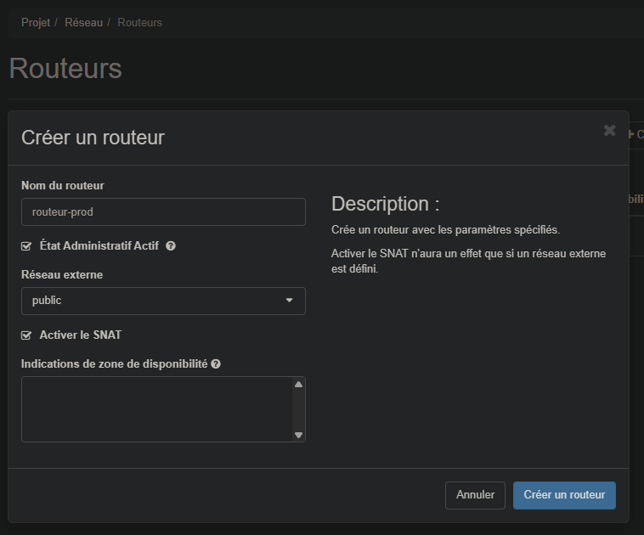The height and width of the screenshot is (535, 644).
Task: Click scroll down arrow in availability zone list
Action: [298, 435]
